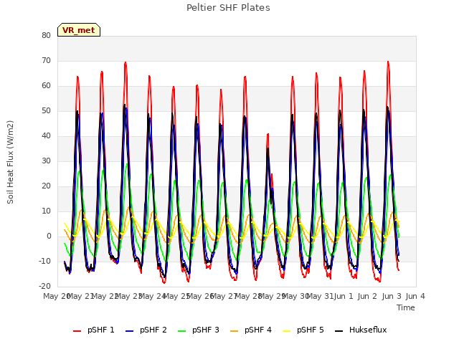Click the lowest red peak on May 28

(x=268, y=134)
